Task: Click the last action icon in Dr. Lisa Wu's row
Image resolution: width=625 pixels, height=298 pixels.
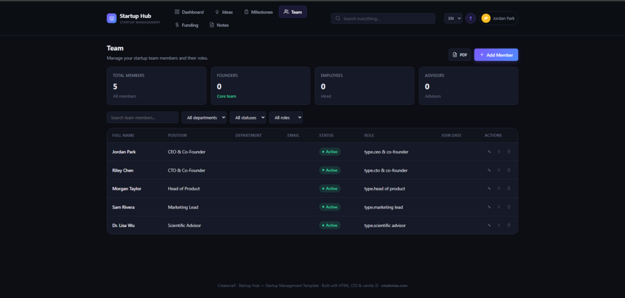Action: [x=509, y=225]
